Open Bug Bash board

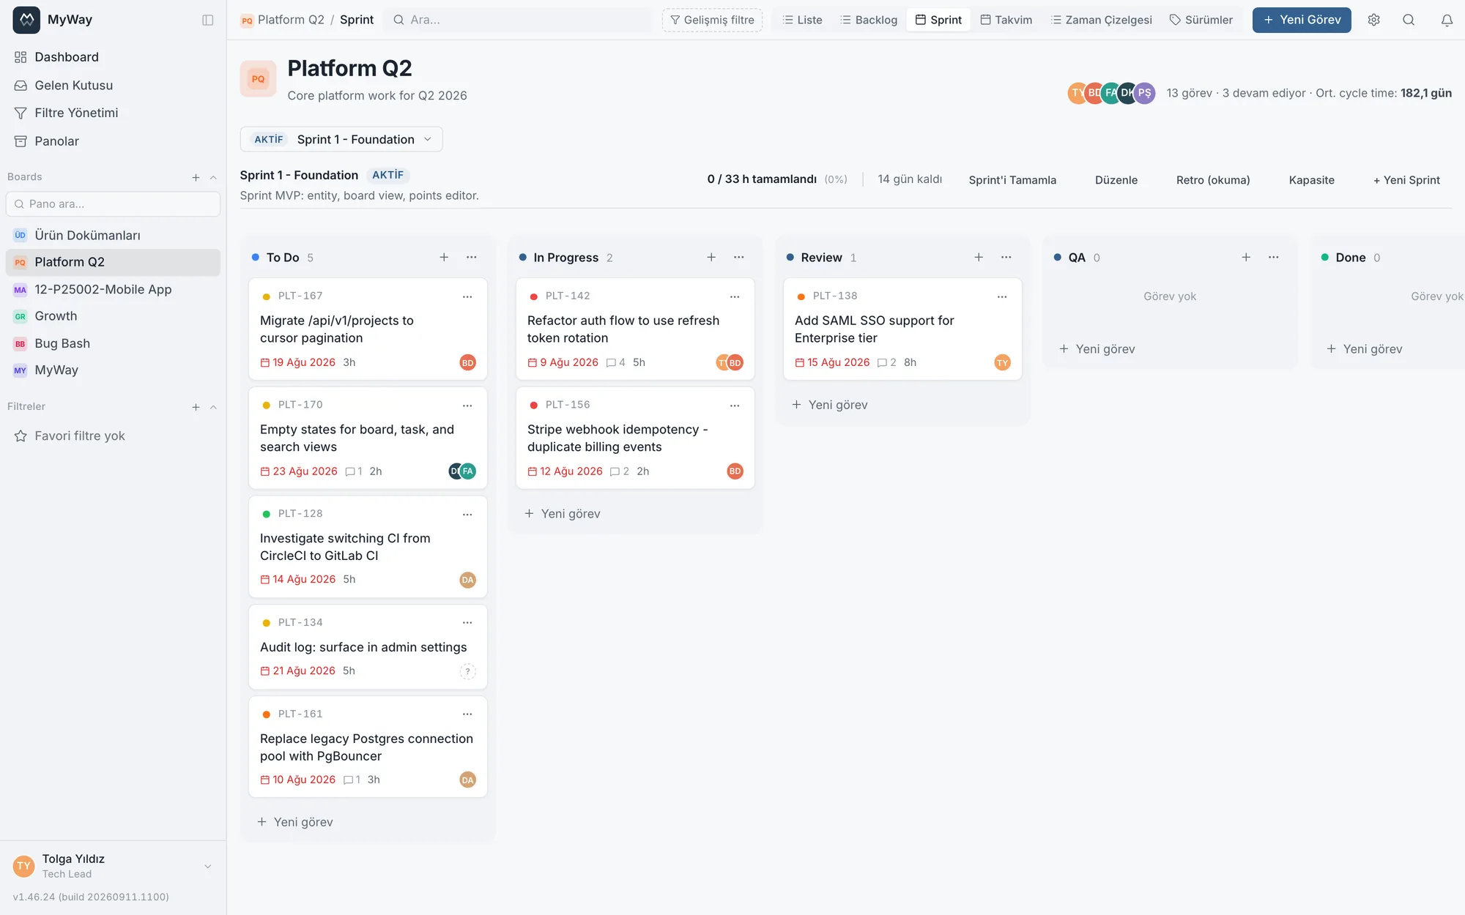coord(113,343)
